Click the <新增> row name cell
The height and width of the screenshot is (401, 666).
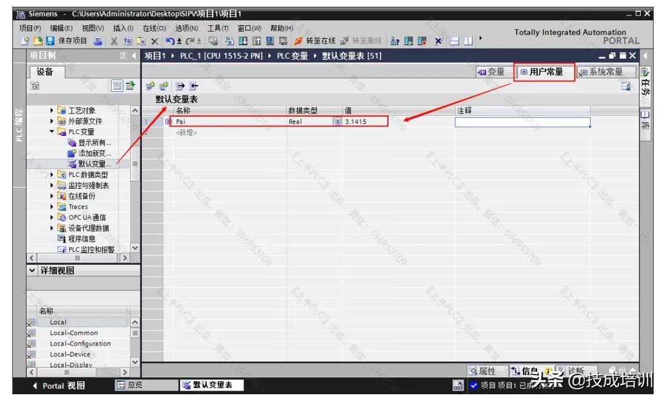(230, 133)
